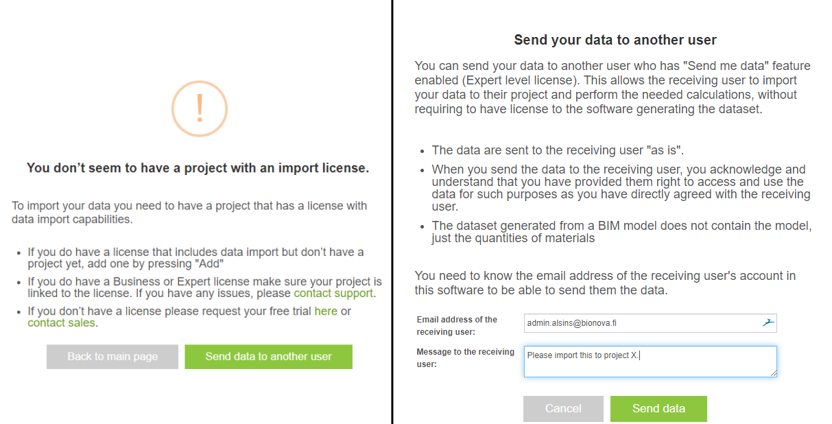Follow the 'here' free trial link
The height and width of the screenshot is (424, 832).
point(326,311)
